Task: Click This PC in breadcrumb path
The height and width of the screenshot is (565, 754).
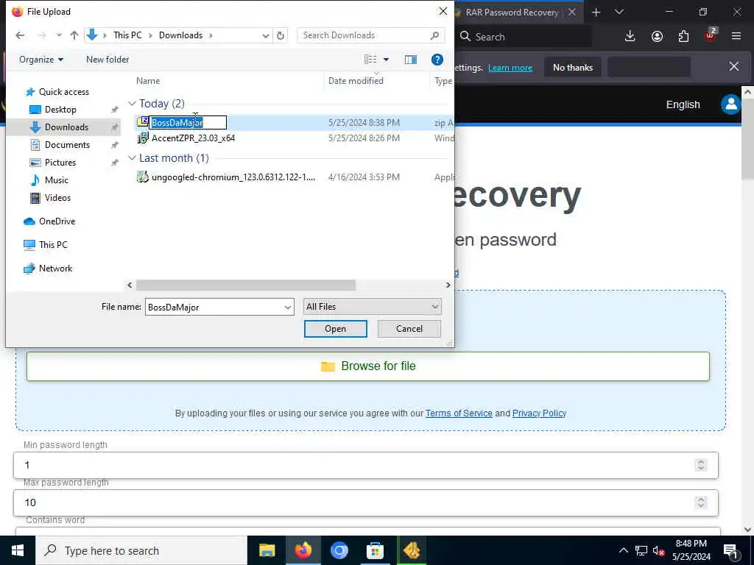Action: point(127,35)
